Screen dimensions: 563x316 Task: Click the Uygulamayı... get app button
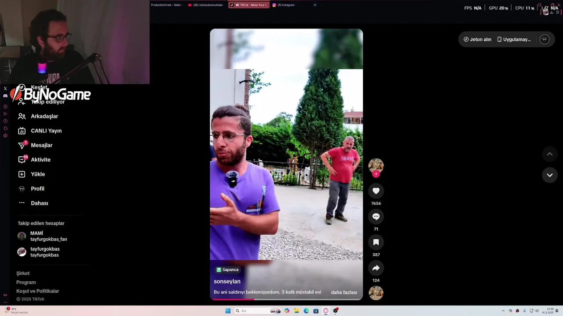point(514,39)
